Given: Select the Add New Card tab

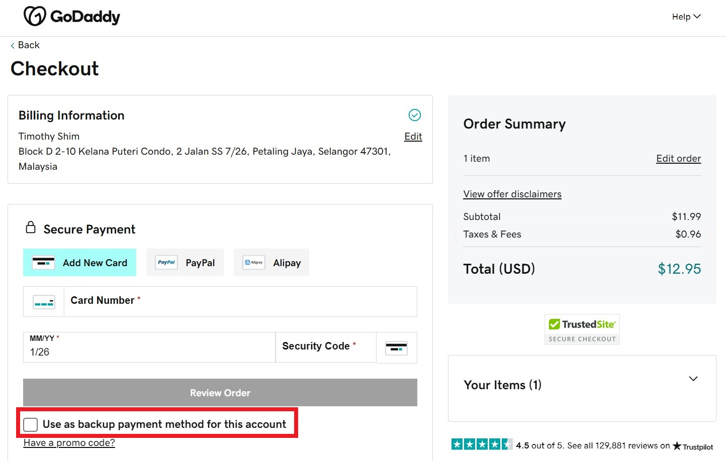Looking at the screenshot, I should [79, 262].
